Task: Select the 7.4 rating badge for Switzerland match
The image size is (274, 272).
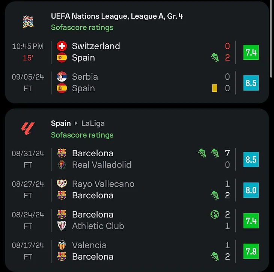Action: pos(251,52)
